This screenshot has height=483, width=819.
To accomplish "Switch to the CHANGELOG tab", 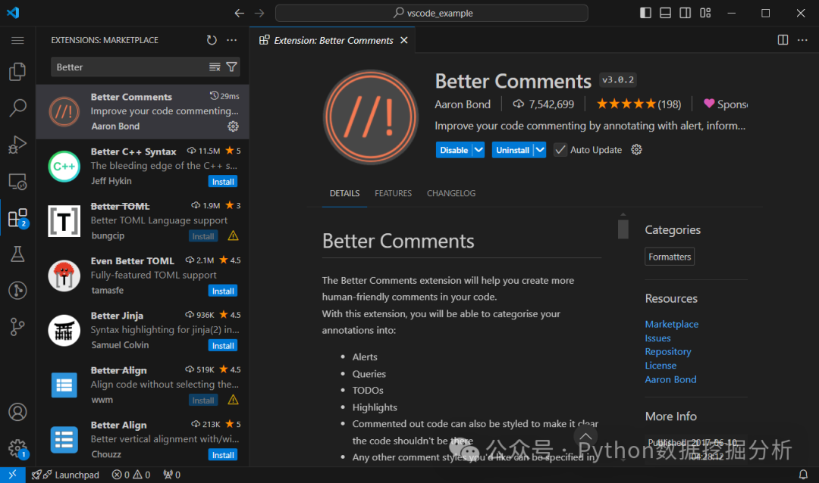I will coord(450,193).
